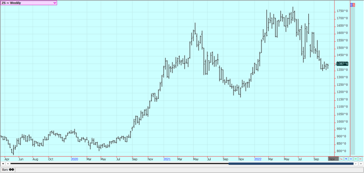Viewport: 364px width, 173px height.
Task: Click the red line-style icon beside Nov
Action: click(341, 159)
